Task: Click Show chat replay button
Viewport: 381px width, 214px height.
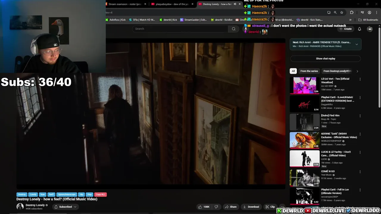Action: [x=325, y=59]
